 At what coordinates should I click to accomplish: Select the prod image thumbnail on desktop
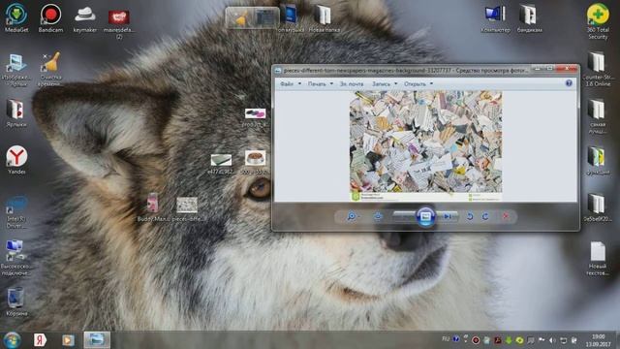[x=255, y=117]
